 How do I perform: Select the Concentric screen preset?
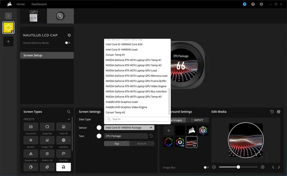[x=31, y=127]
